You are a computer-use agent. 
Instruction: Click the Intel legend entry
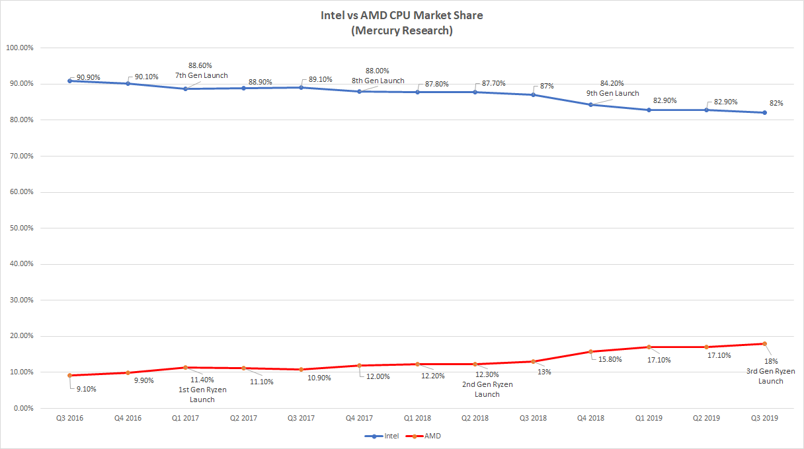[x=382, y=436]
